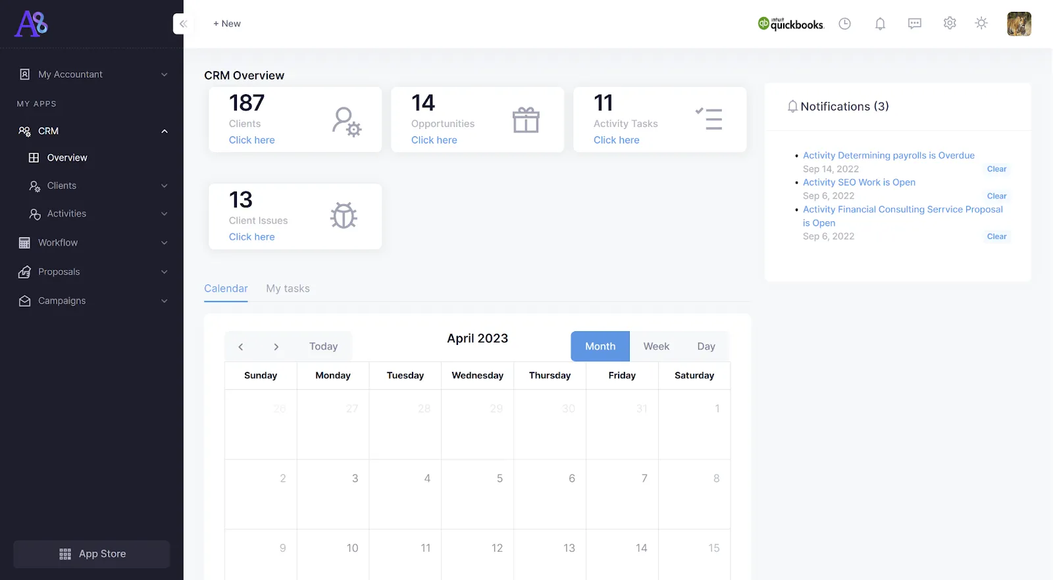Select April 5 calendar cell
Image resolution: width=1053 pixels, height=580 pixels.
click(x=478, y=494)
